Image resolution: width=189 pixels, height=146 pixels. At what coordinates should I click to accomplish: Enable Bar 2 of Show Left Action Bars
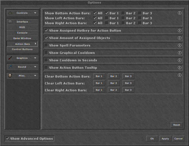point(123,18)
